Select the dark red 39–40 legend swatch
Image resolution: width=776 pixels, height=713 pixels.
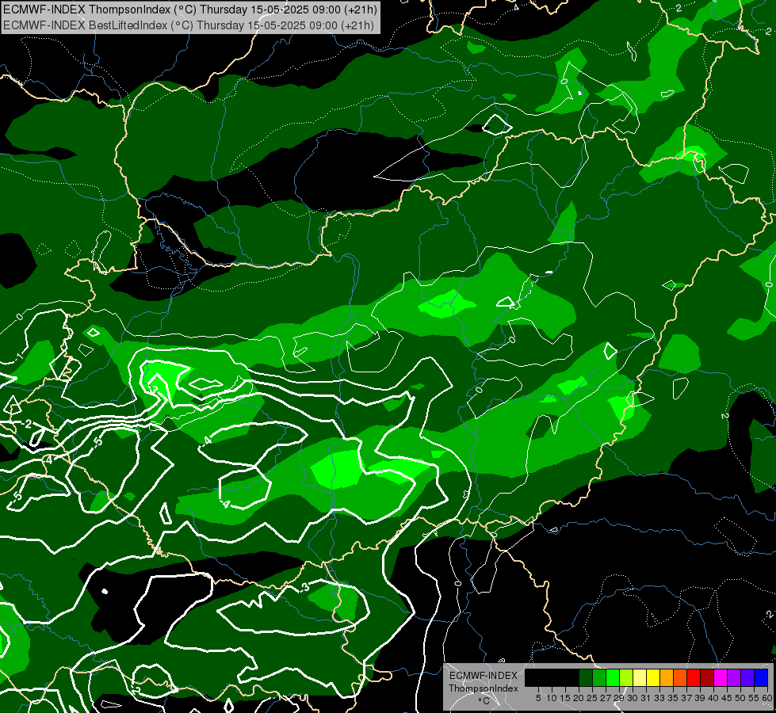pyautogui.click(x=707, y=677)
